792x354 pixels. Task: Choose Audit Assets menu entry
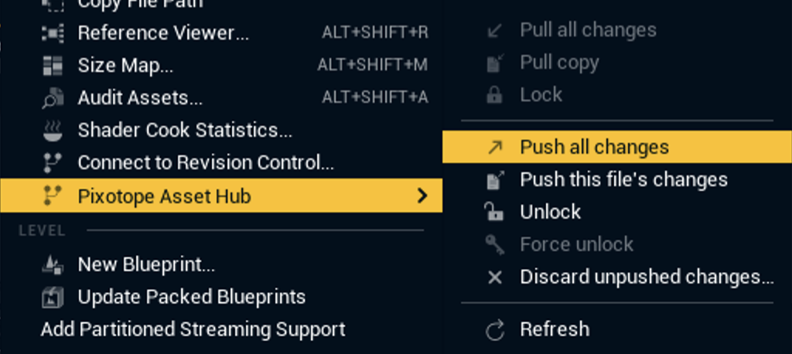click(140, 98)
